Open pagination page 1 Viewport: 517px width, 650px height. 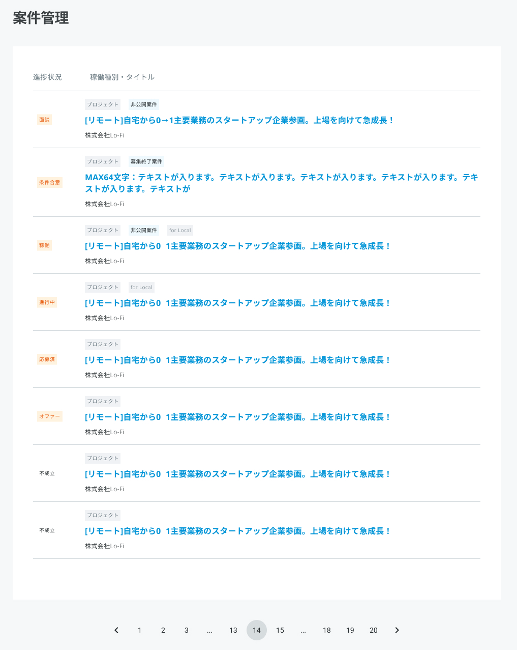pos(140,630)
